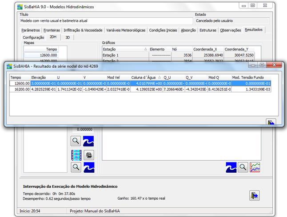Image resolution: width=287 pixels, height=217 pixels.
Task: Click app icon in nodal result dialog title
Action: click(x=9, y=66)
